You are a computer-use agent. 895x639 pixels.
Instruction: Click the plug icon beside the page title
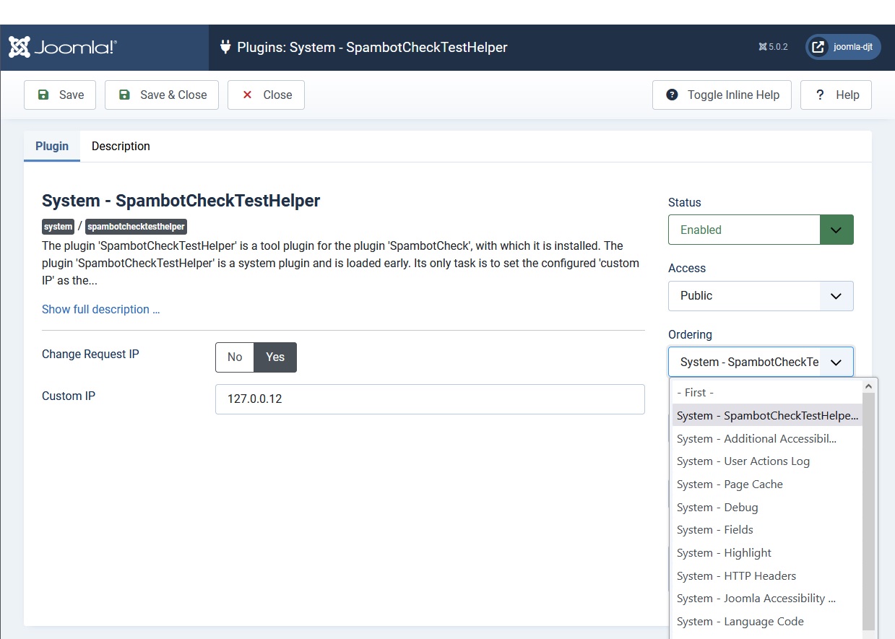point(225,47)
